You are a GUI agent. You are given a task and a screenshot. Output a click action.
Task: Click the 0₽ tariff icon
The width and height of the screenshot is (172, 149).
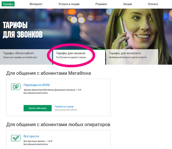click(16, 87)
